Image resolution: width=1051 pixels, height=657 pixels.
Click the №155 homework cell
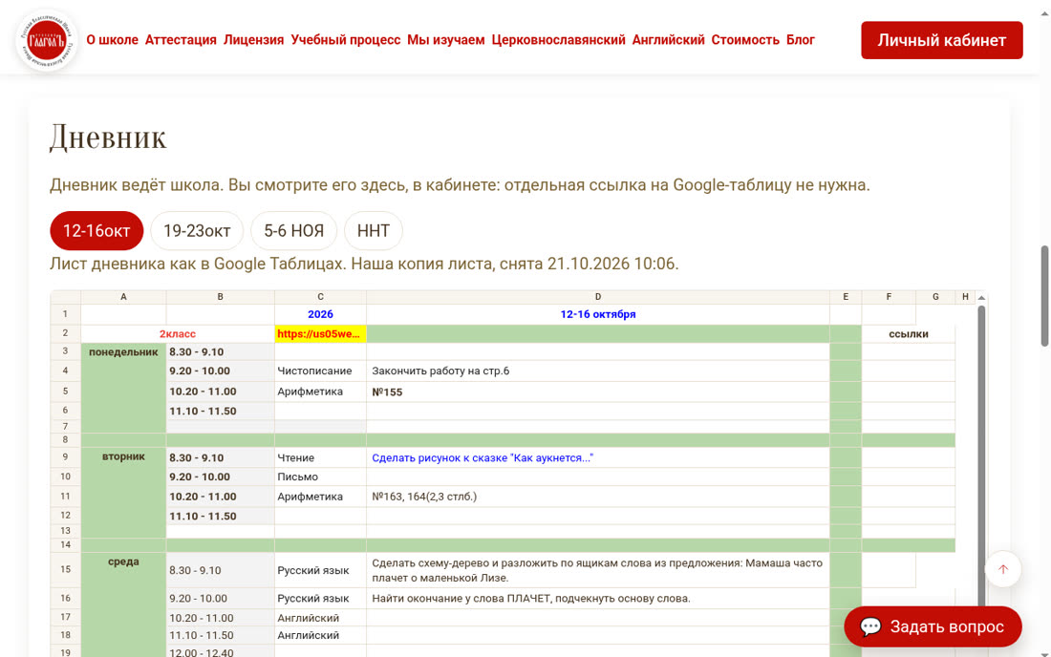pyautogui.click(x=598, y=392)
